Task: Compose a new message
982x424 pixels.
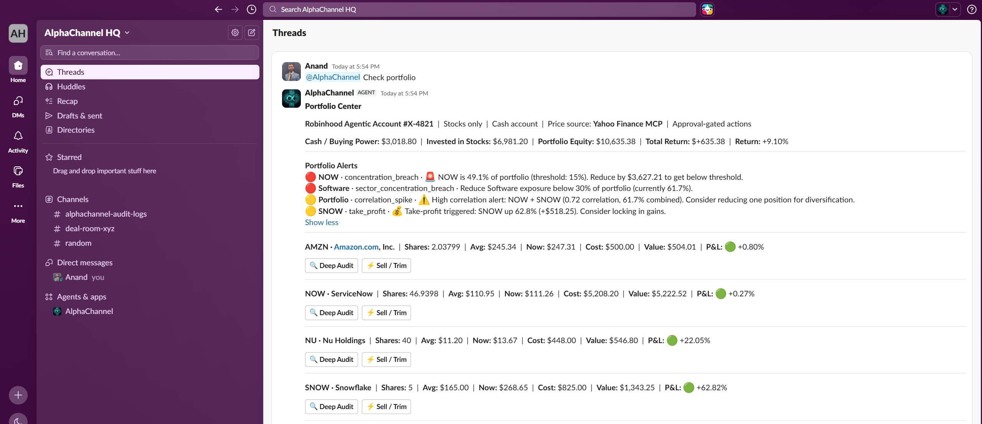Action: point(252,33)
